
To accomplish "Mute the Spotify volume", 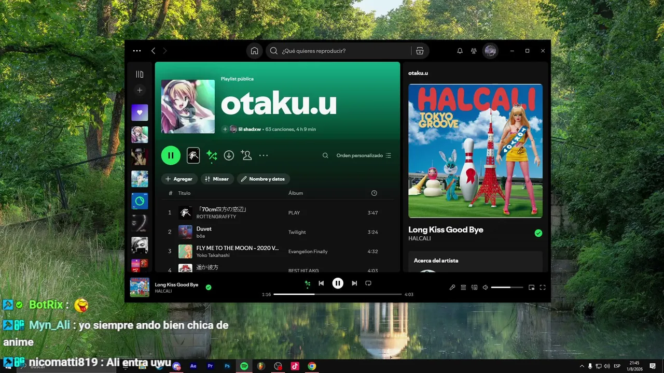I will tap(485, 288).
